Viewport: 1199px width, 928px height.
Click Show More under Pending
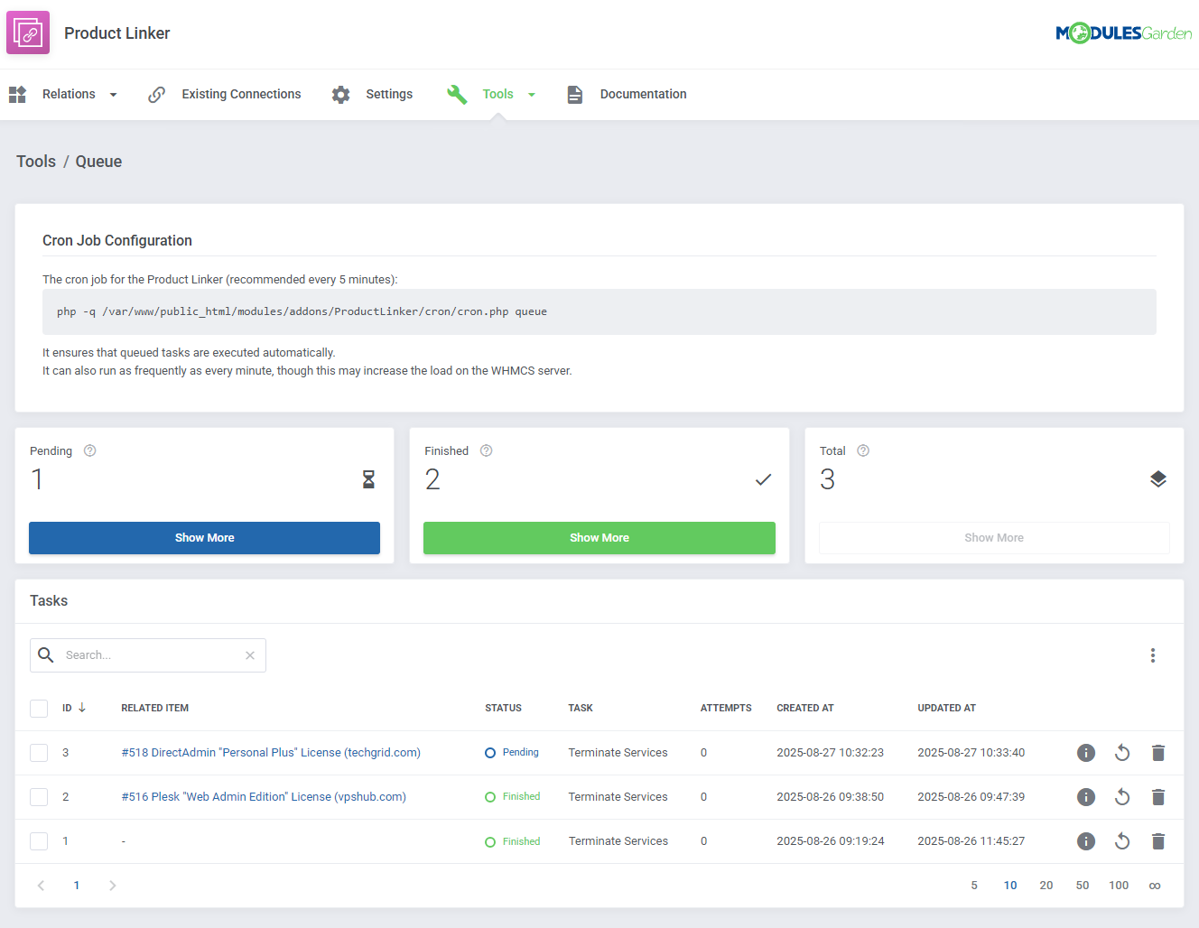[x=204, y=538]
